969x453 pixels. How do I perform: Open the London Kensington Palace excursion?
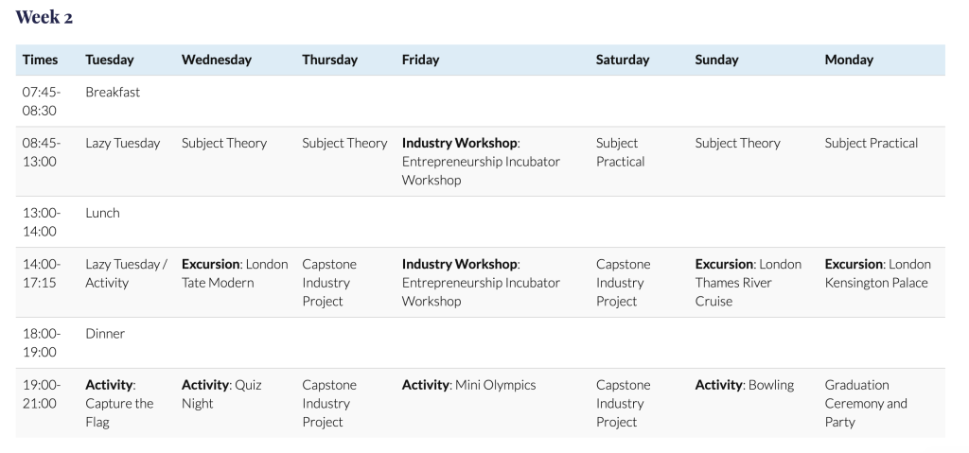point(877,273)
